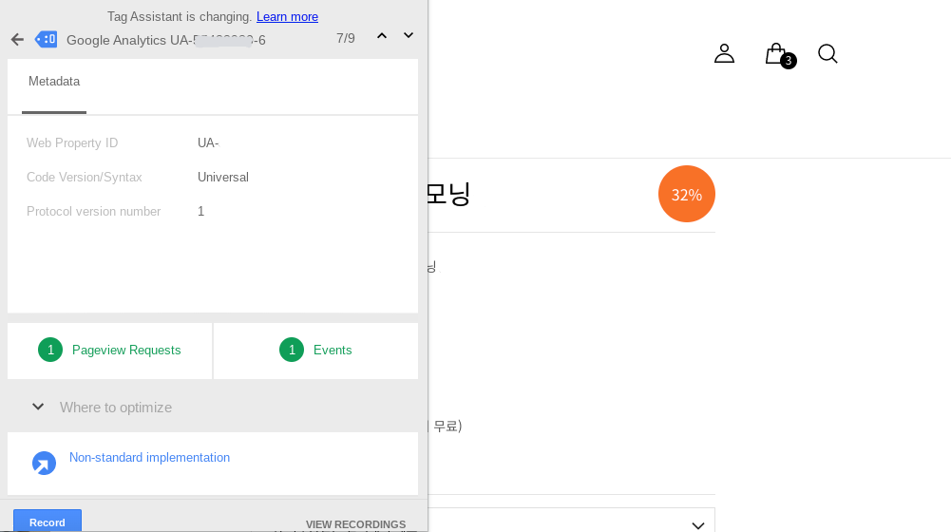The height and width of the screenshot is (532, 951).
Task: Click the Protocol version number label
Action: coord(93,212)
